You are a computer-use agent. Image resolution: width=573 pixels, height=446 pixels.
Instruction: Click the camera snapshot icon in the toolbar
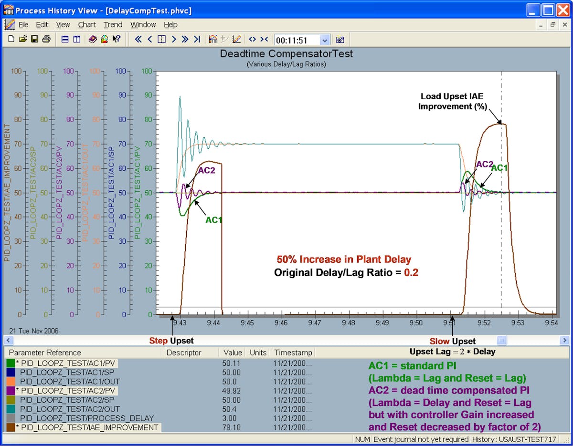click(x=340, y=40)
